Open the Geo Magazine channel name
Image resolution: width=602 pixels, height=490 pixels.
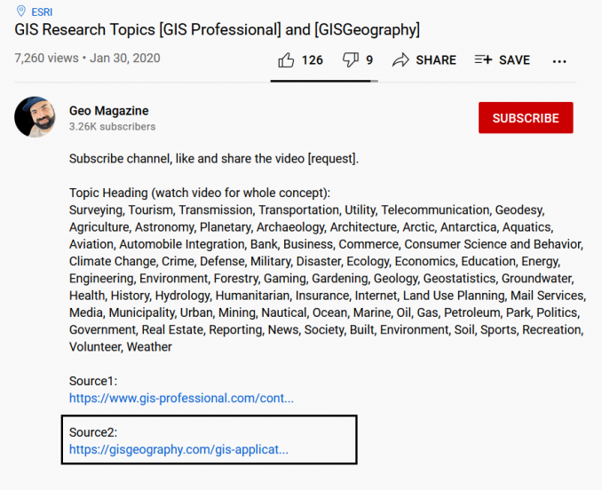108,110
